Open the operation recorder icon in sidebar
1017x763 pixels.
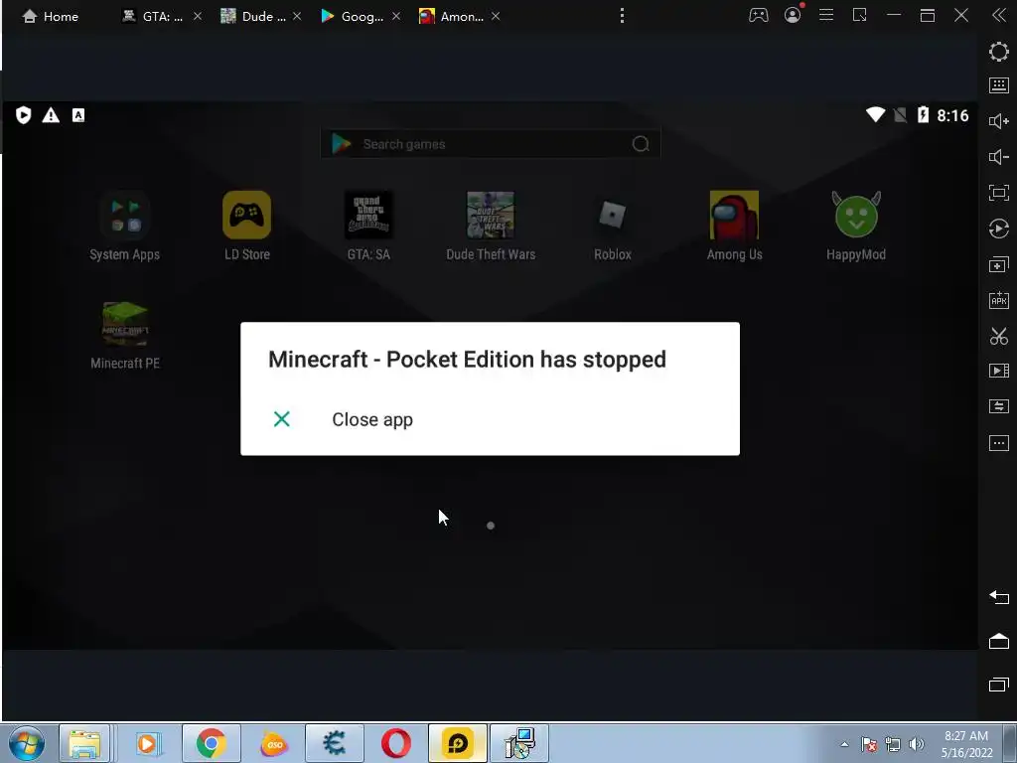click(x=999, y=229)
